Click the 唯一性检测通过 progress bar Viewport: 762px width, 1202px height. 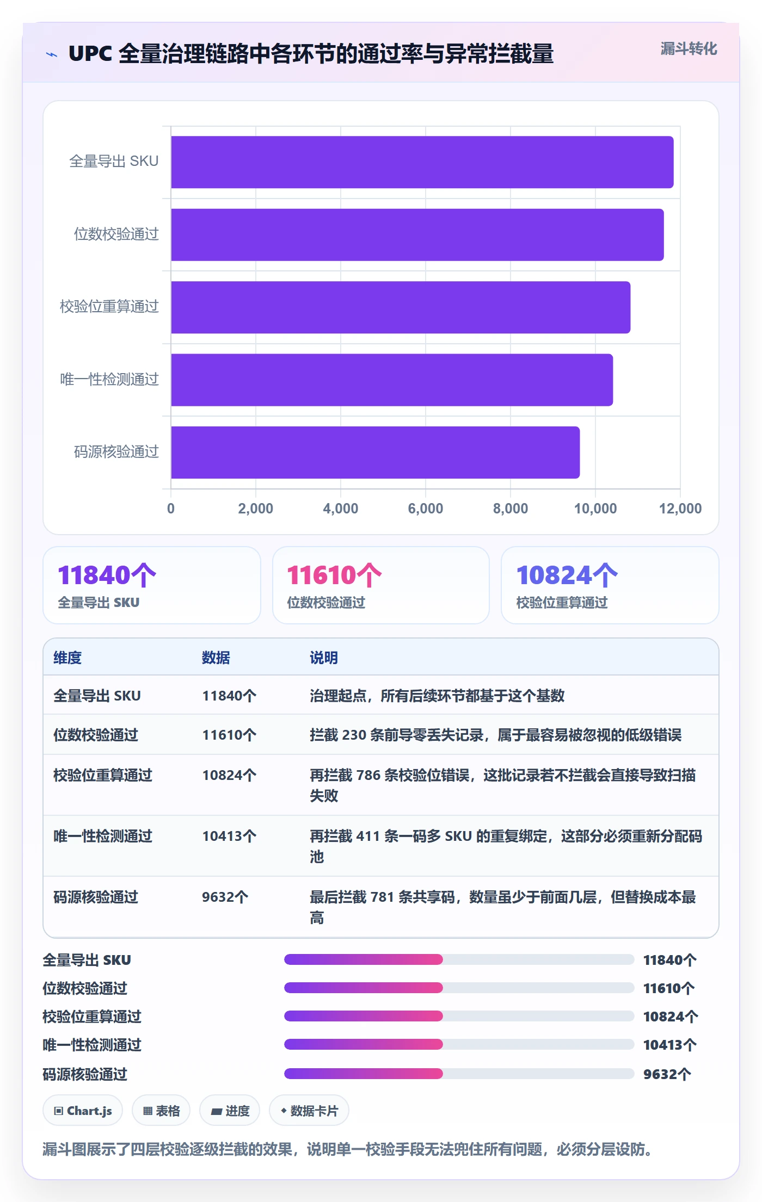459,1044
